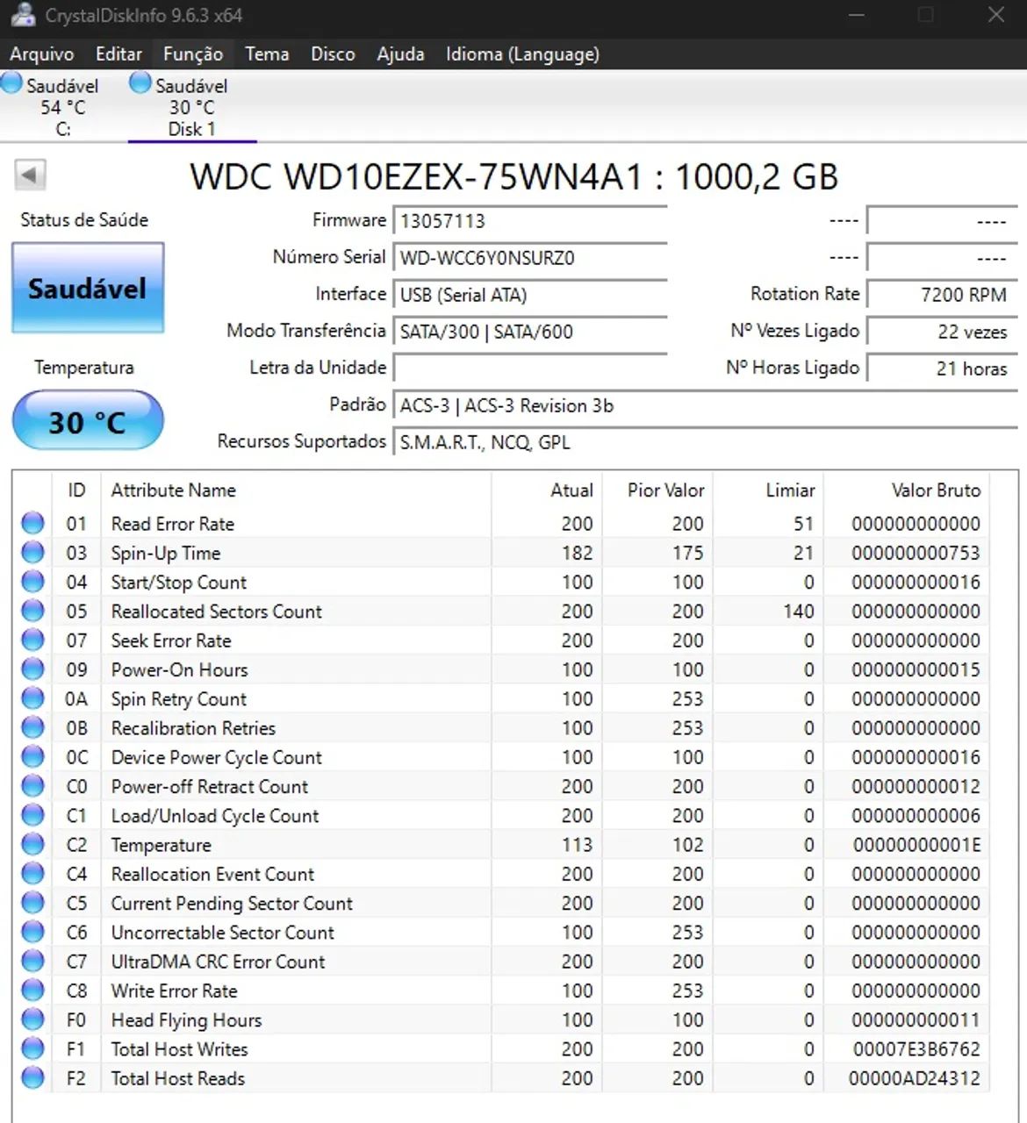Switch to the C: drive tab

click(x=61, y=106)
